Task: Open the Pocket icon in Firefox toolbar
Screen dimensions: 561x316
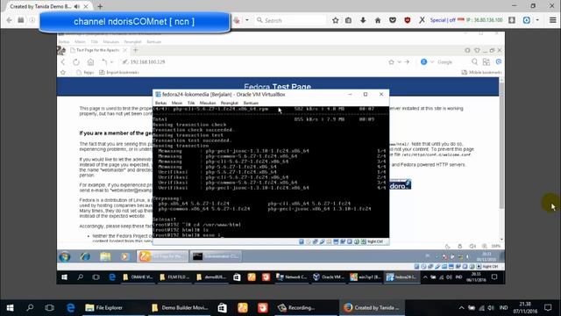Action: (x=393, y=20)
